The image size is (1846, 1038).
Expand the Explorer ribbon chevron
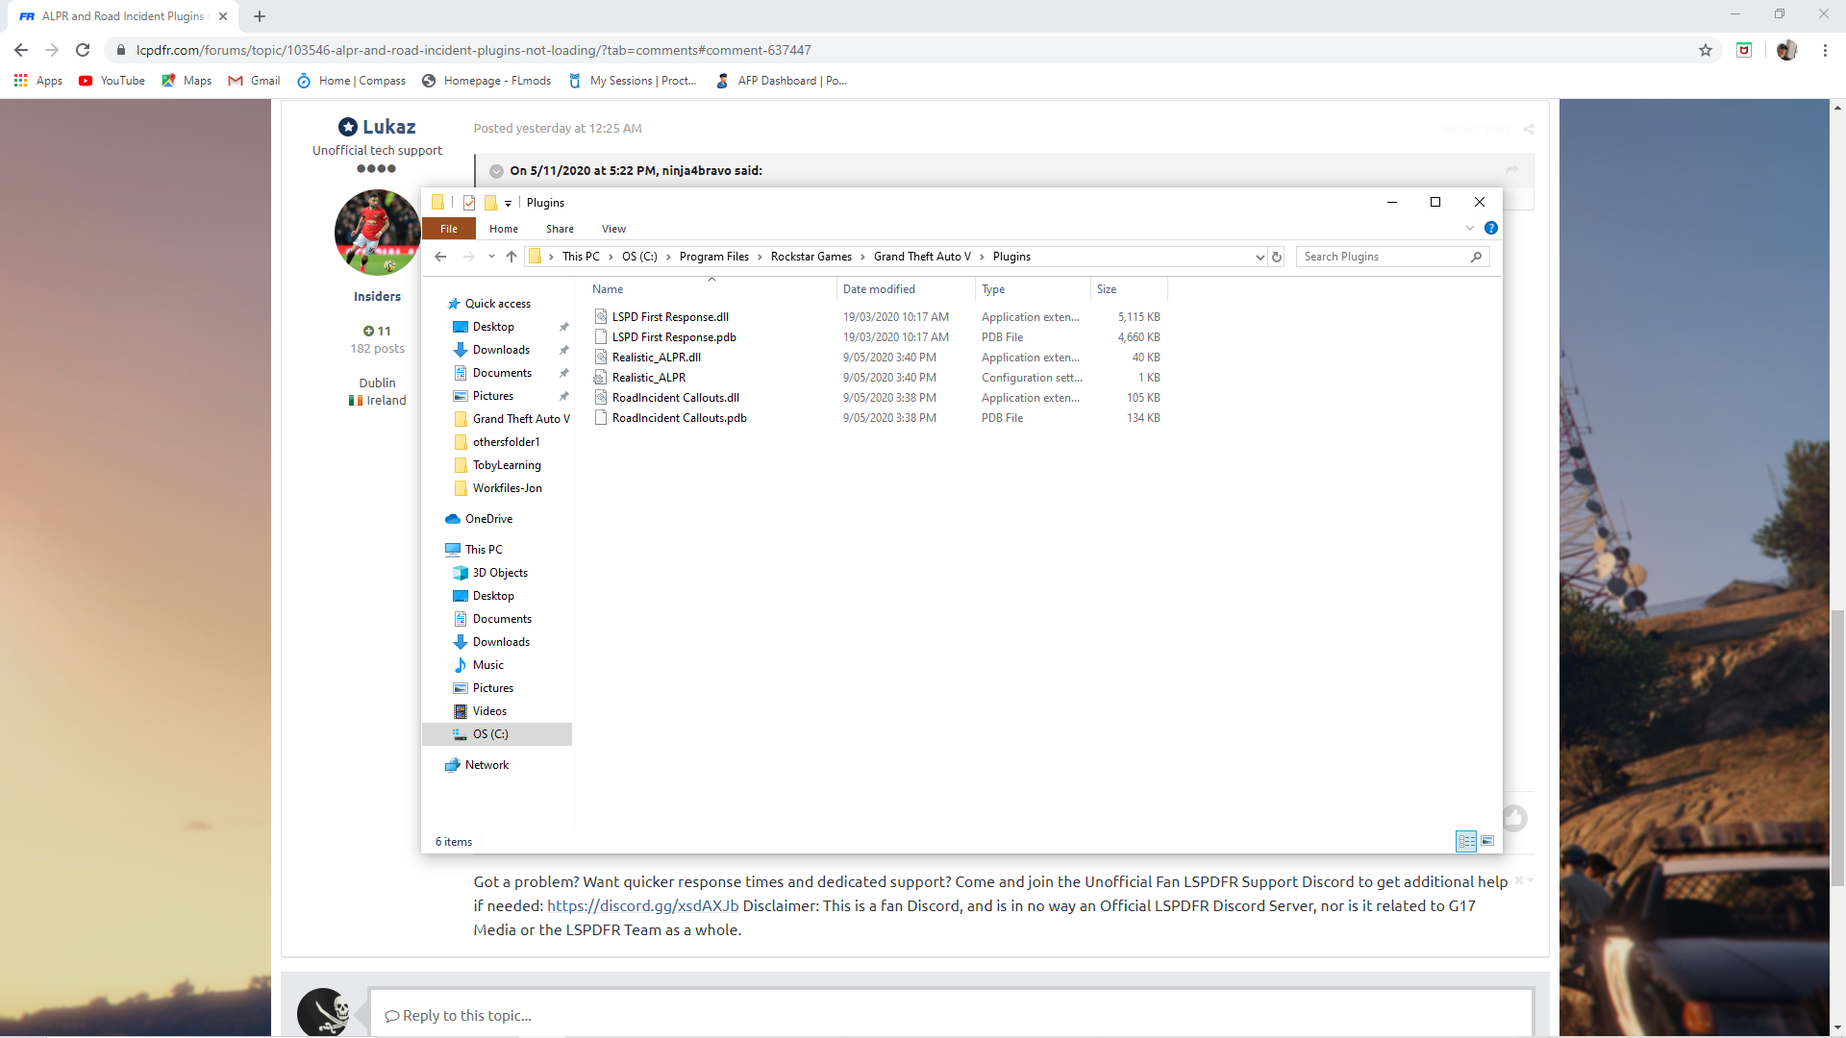click(x=1469, y=229)
